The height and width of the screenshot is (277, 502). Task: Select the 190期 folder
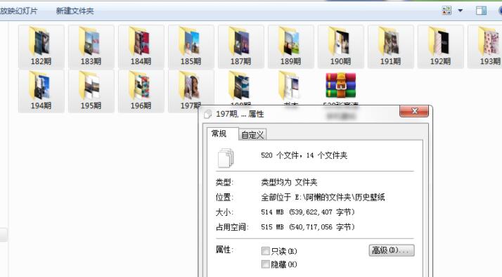pyautogui.click(x=340, y=46)
